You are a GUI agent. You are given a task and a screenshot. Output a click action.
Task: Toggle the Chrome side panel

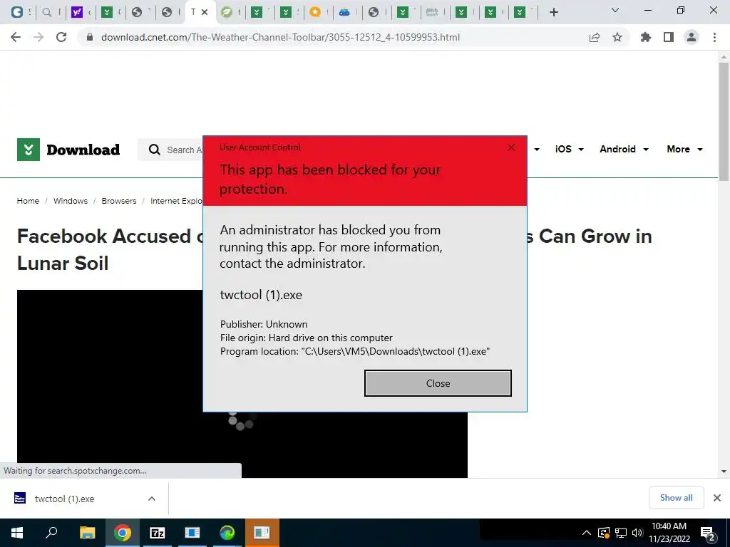669,37
